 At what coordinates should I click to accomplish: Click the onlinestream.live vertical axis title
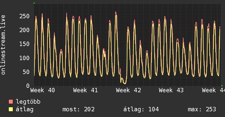point(3,45)
